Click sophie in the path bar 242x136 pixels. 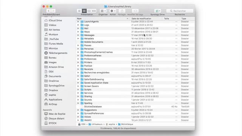coord(110,124)
